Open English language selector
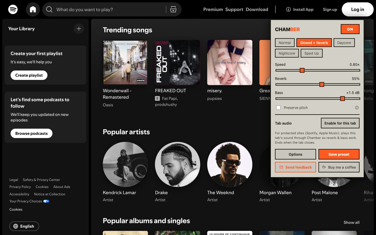Viewport: 376px width, 235px height. point(24,226)
